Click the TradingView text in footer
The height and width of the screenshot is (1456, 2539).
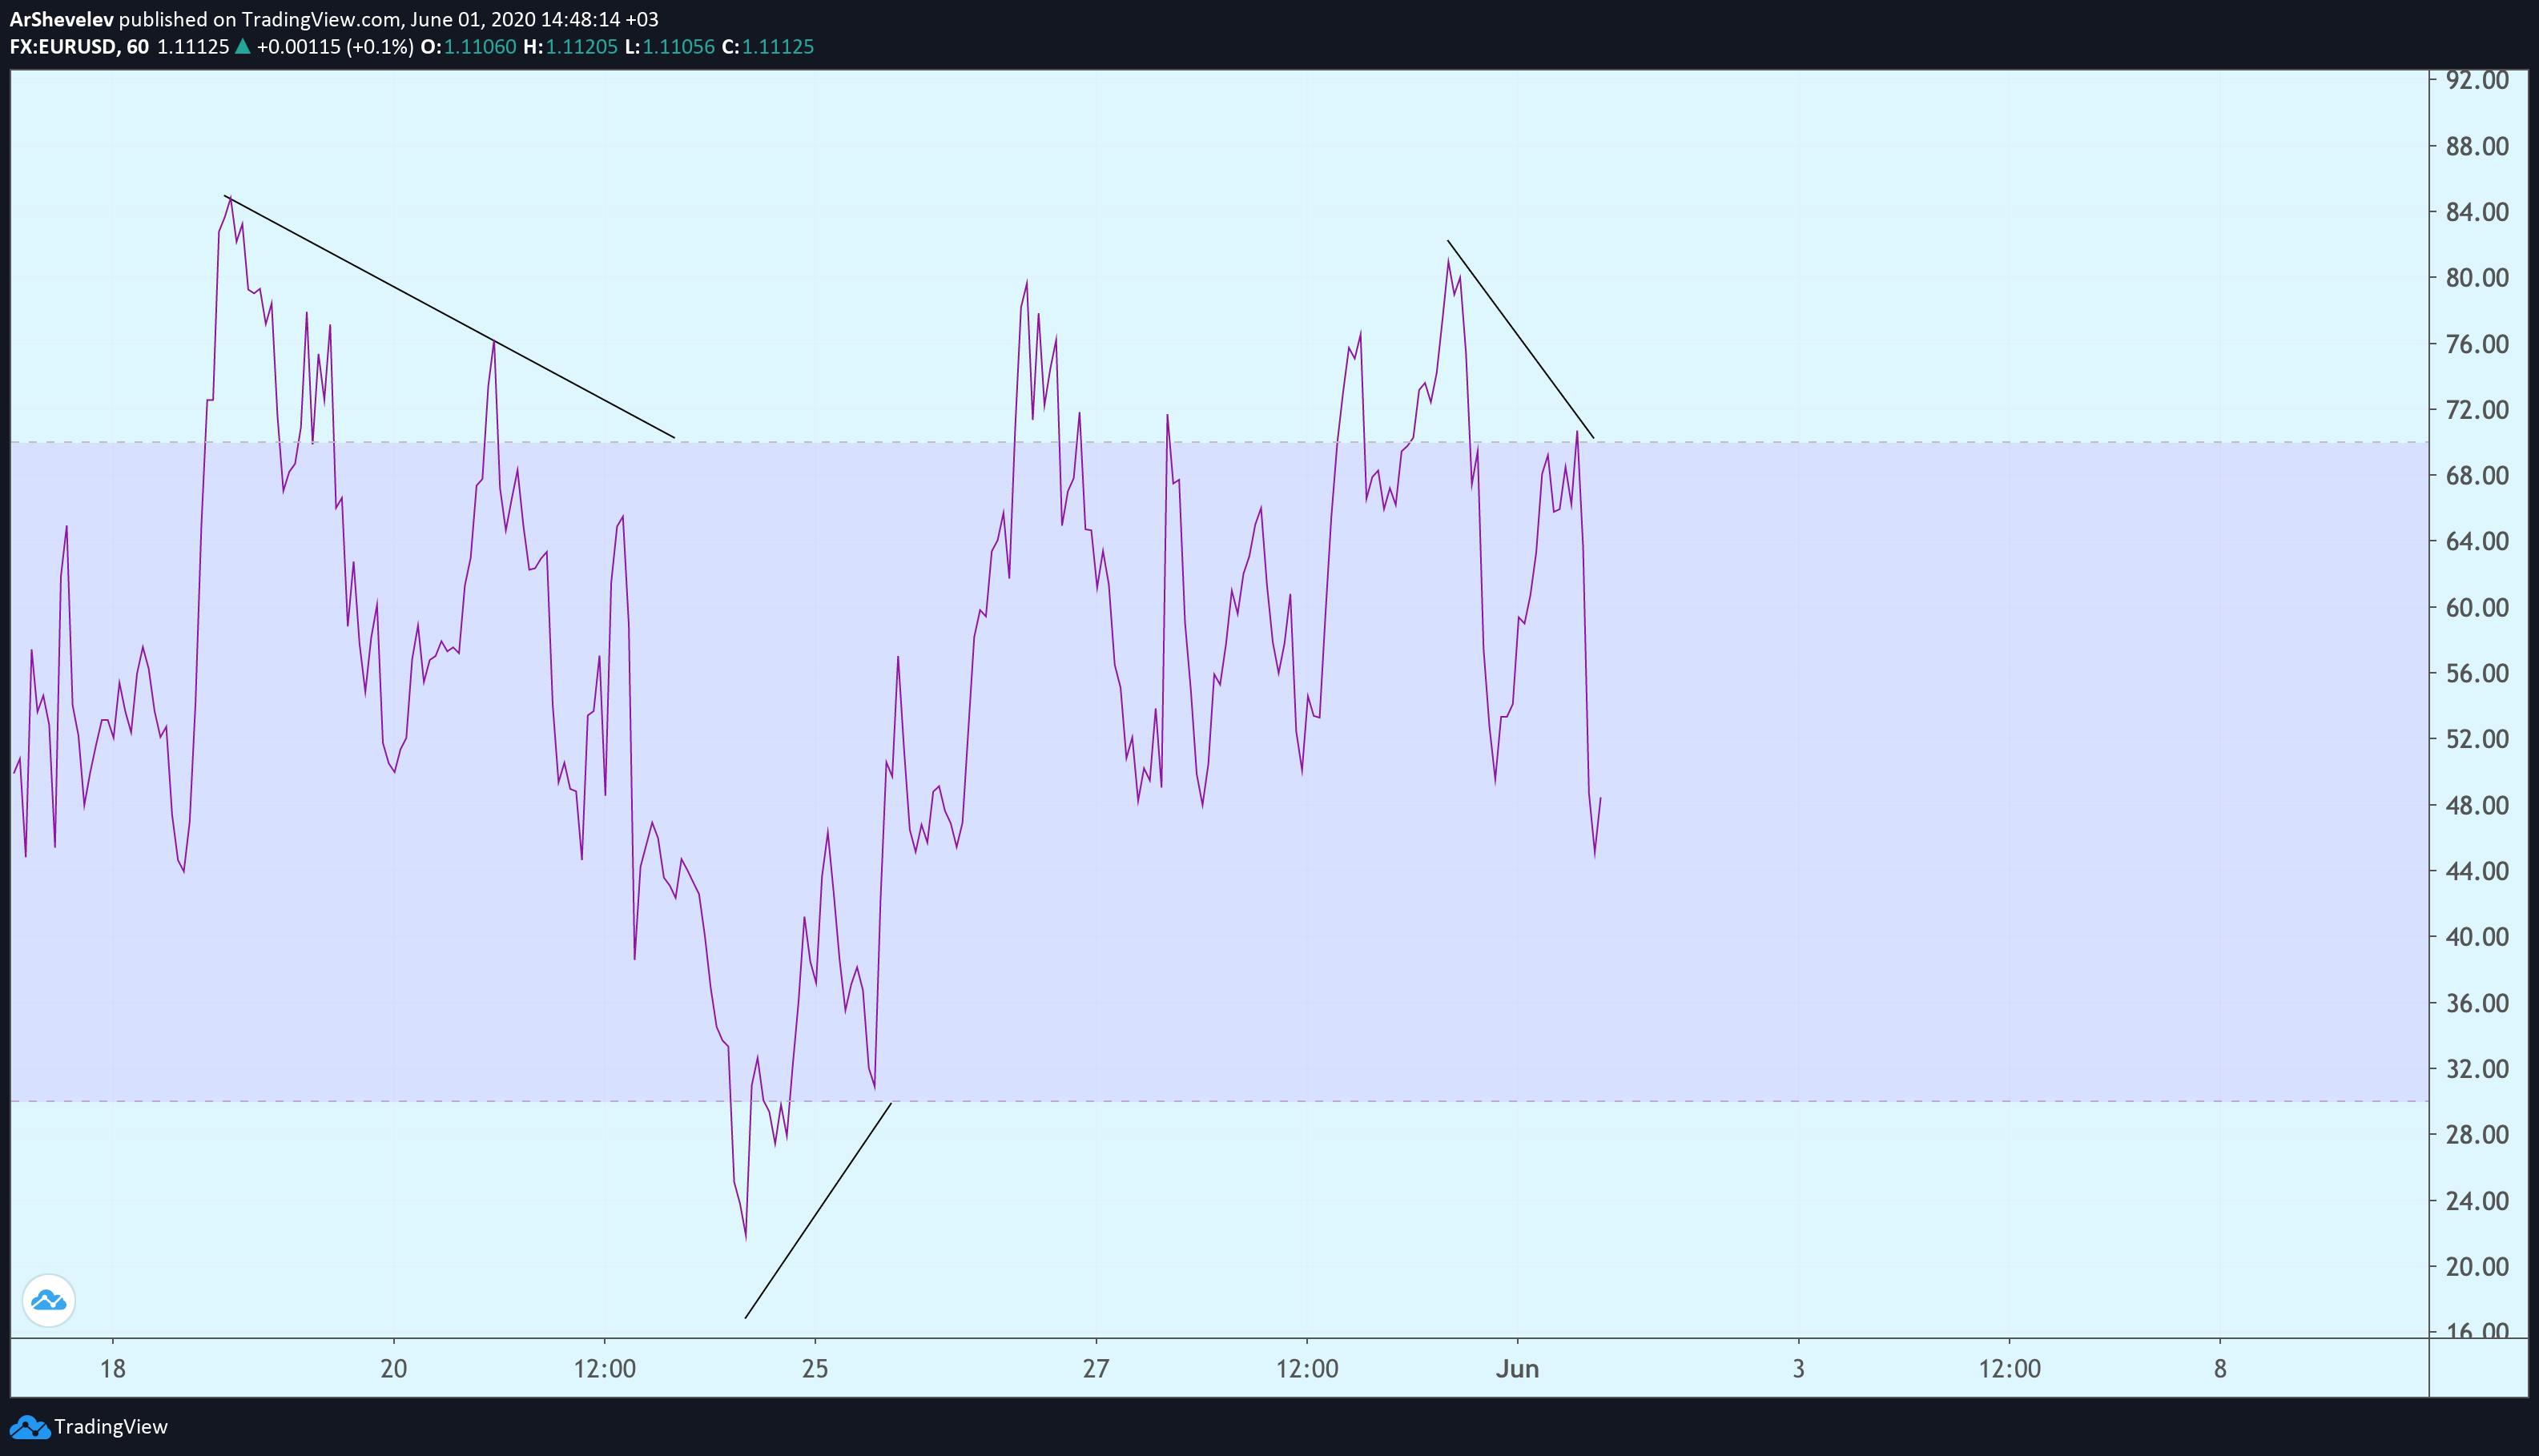tap(111, 1427)
